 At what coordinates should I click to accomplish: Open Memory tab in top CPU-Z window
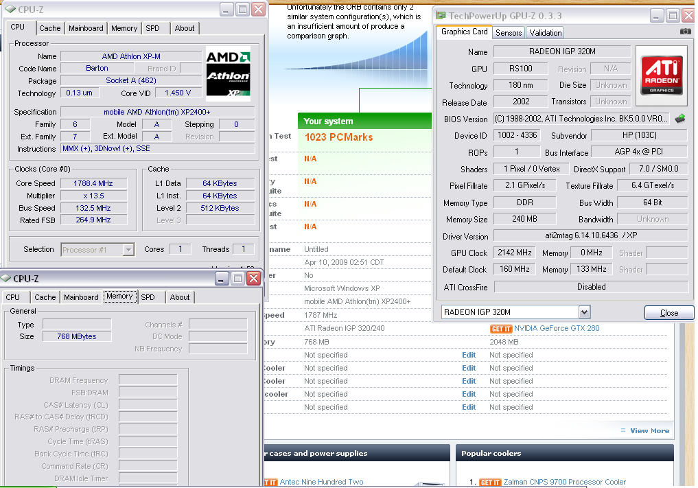click(x=124, y=28)
